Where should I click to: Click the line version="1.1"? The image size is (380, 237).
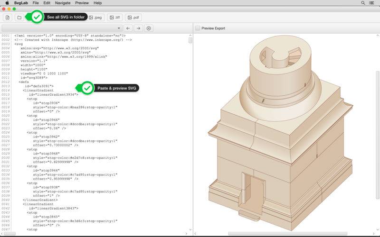click(33, 61)
